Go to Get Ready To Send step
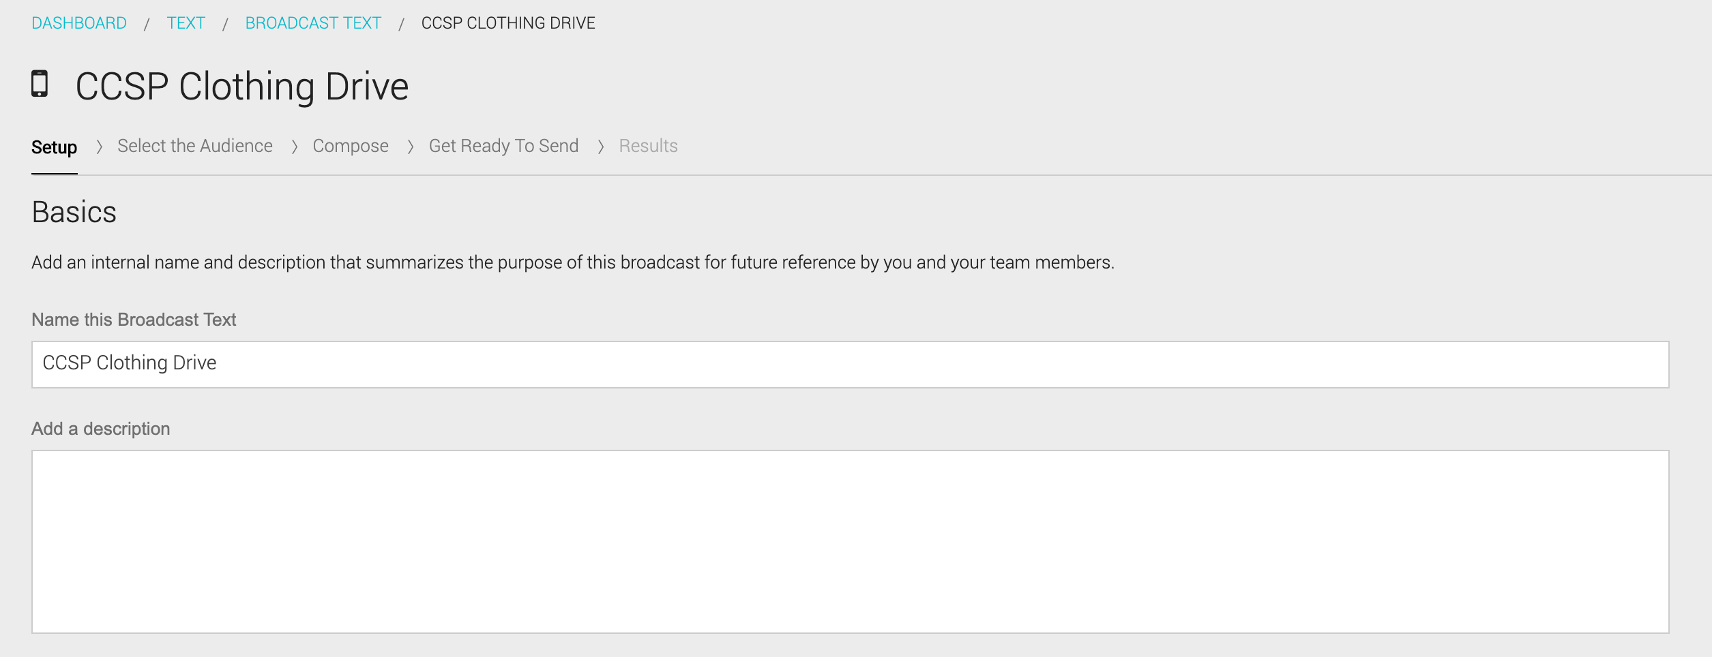 [504, 146]
